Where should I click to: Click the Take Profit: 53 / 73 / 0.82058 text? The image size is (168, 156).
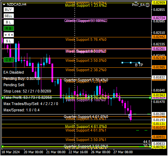[28, 97]
